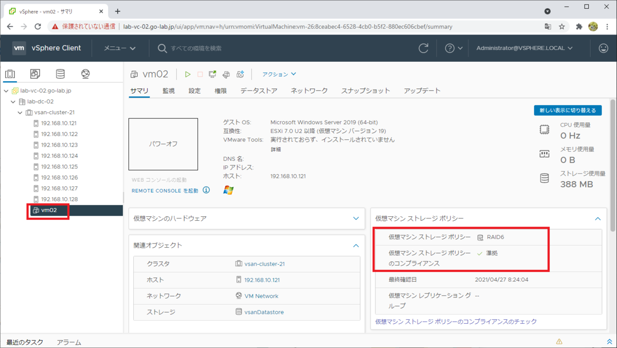This screenshot has height=348, width=617.
Task: Switch to the データストア tab
Action: click(259, 91)
